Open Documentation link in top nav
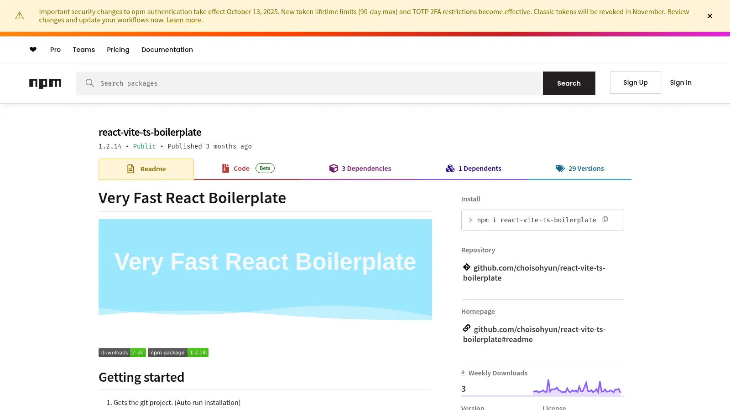730x410 pixels. [x=167, y=50]
